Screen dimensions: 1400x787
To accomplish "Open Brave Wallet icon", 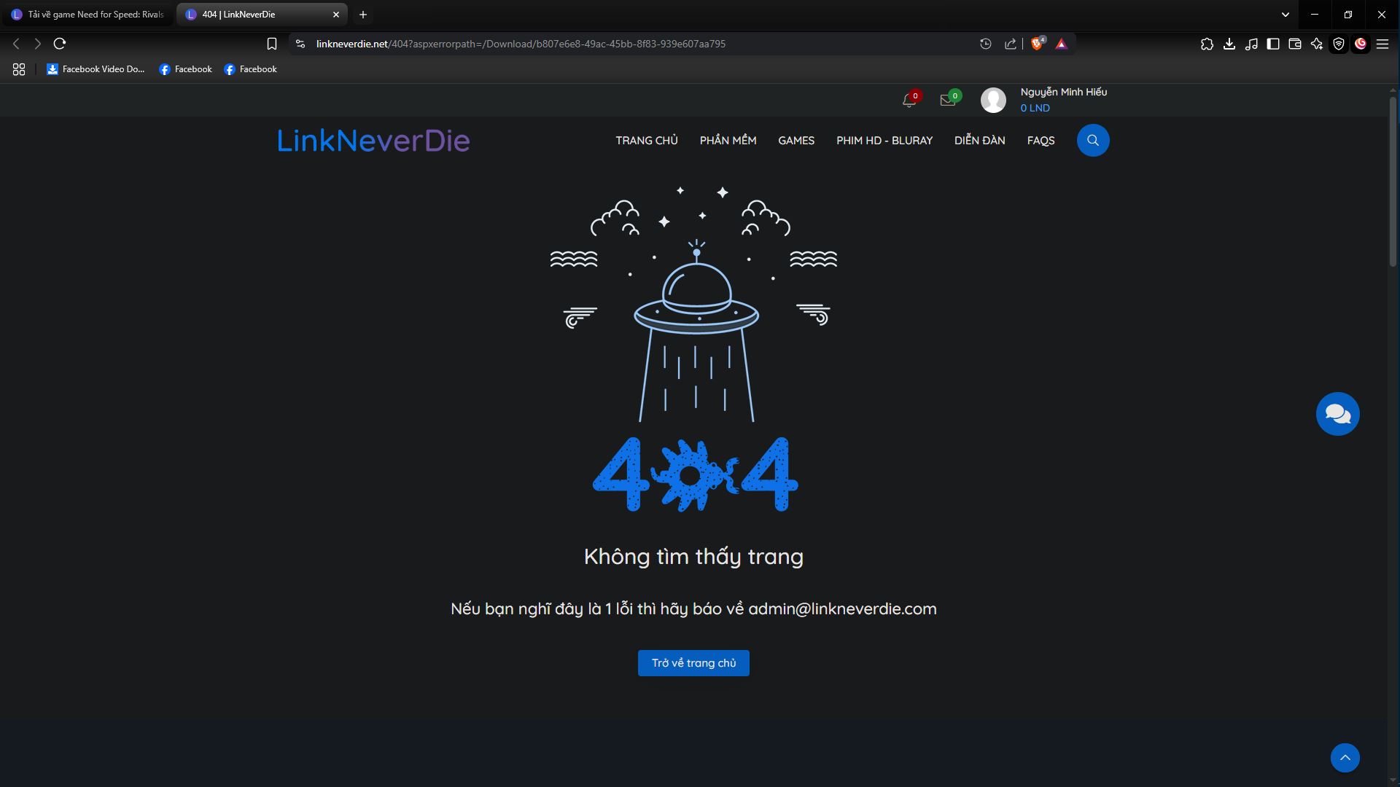I will (x=1295, y=44).
